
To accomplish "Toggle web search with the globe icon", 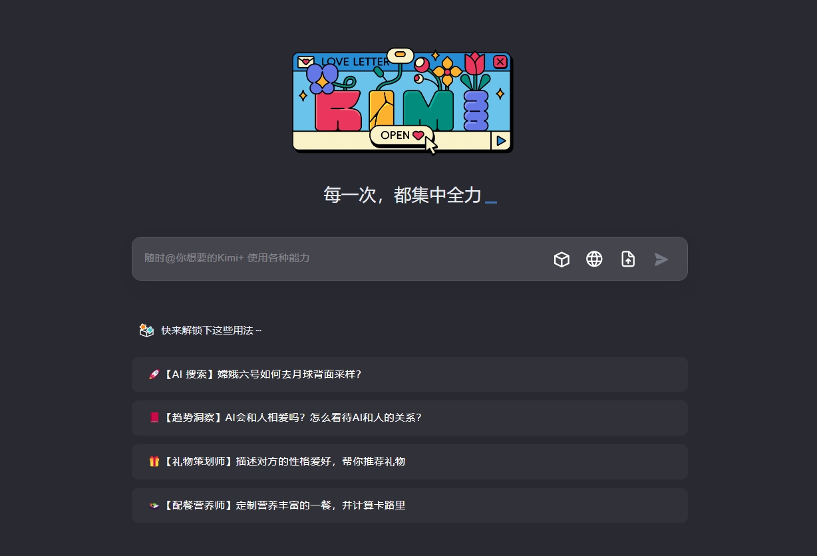I will pos(594,259).
